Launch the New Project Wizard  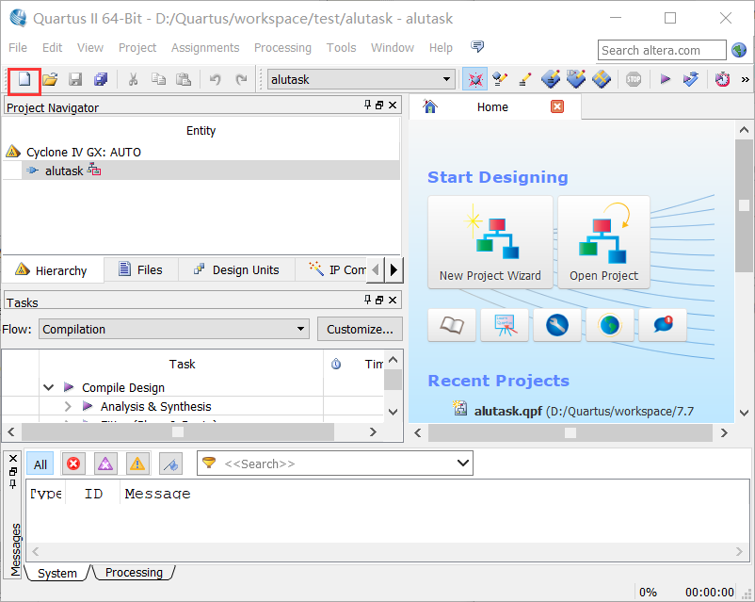click(x=490, y=242)
